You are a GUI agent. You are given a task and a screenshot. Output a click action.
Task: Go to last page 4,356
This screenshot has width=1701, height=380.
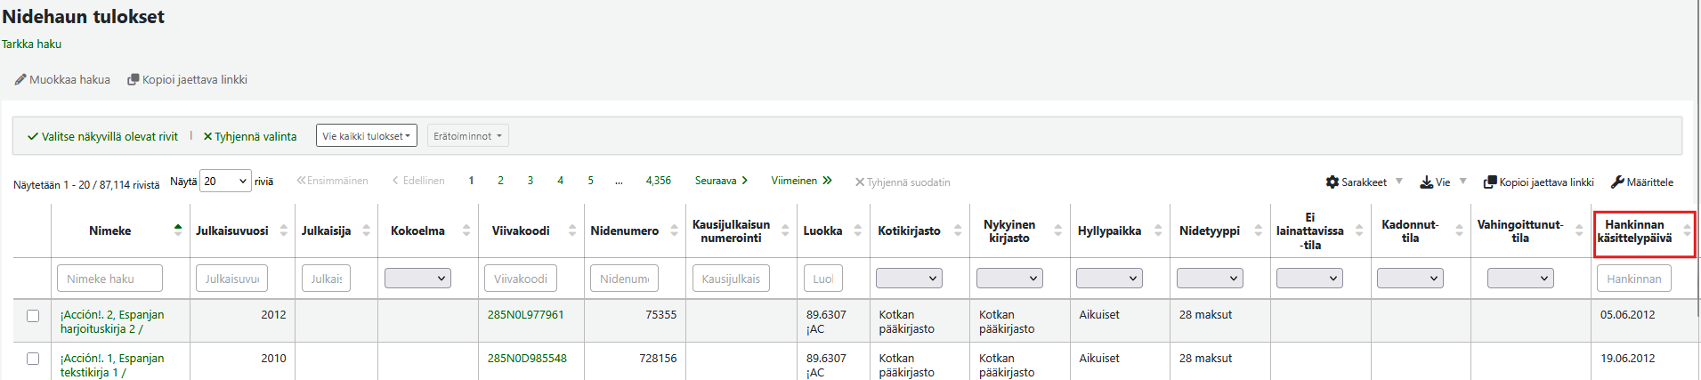659,181
